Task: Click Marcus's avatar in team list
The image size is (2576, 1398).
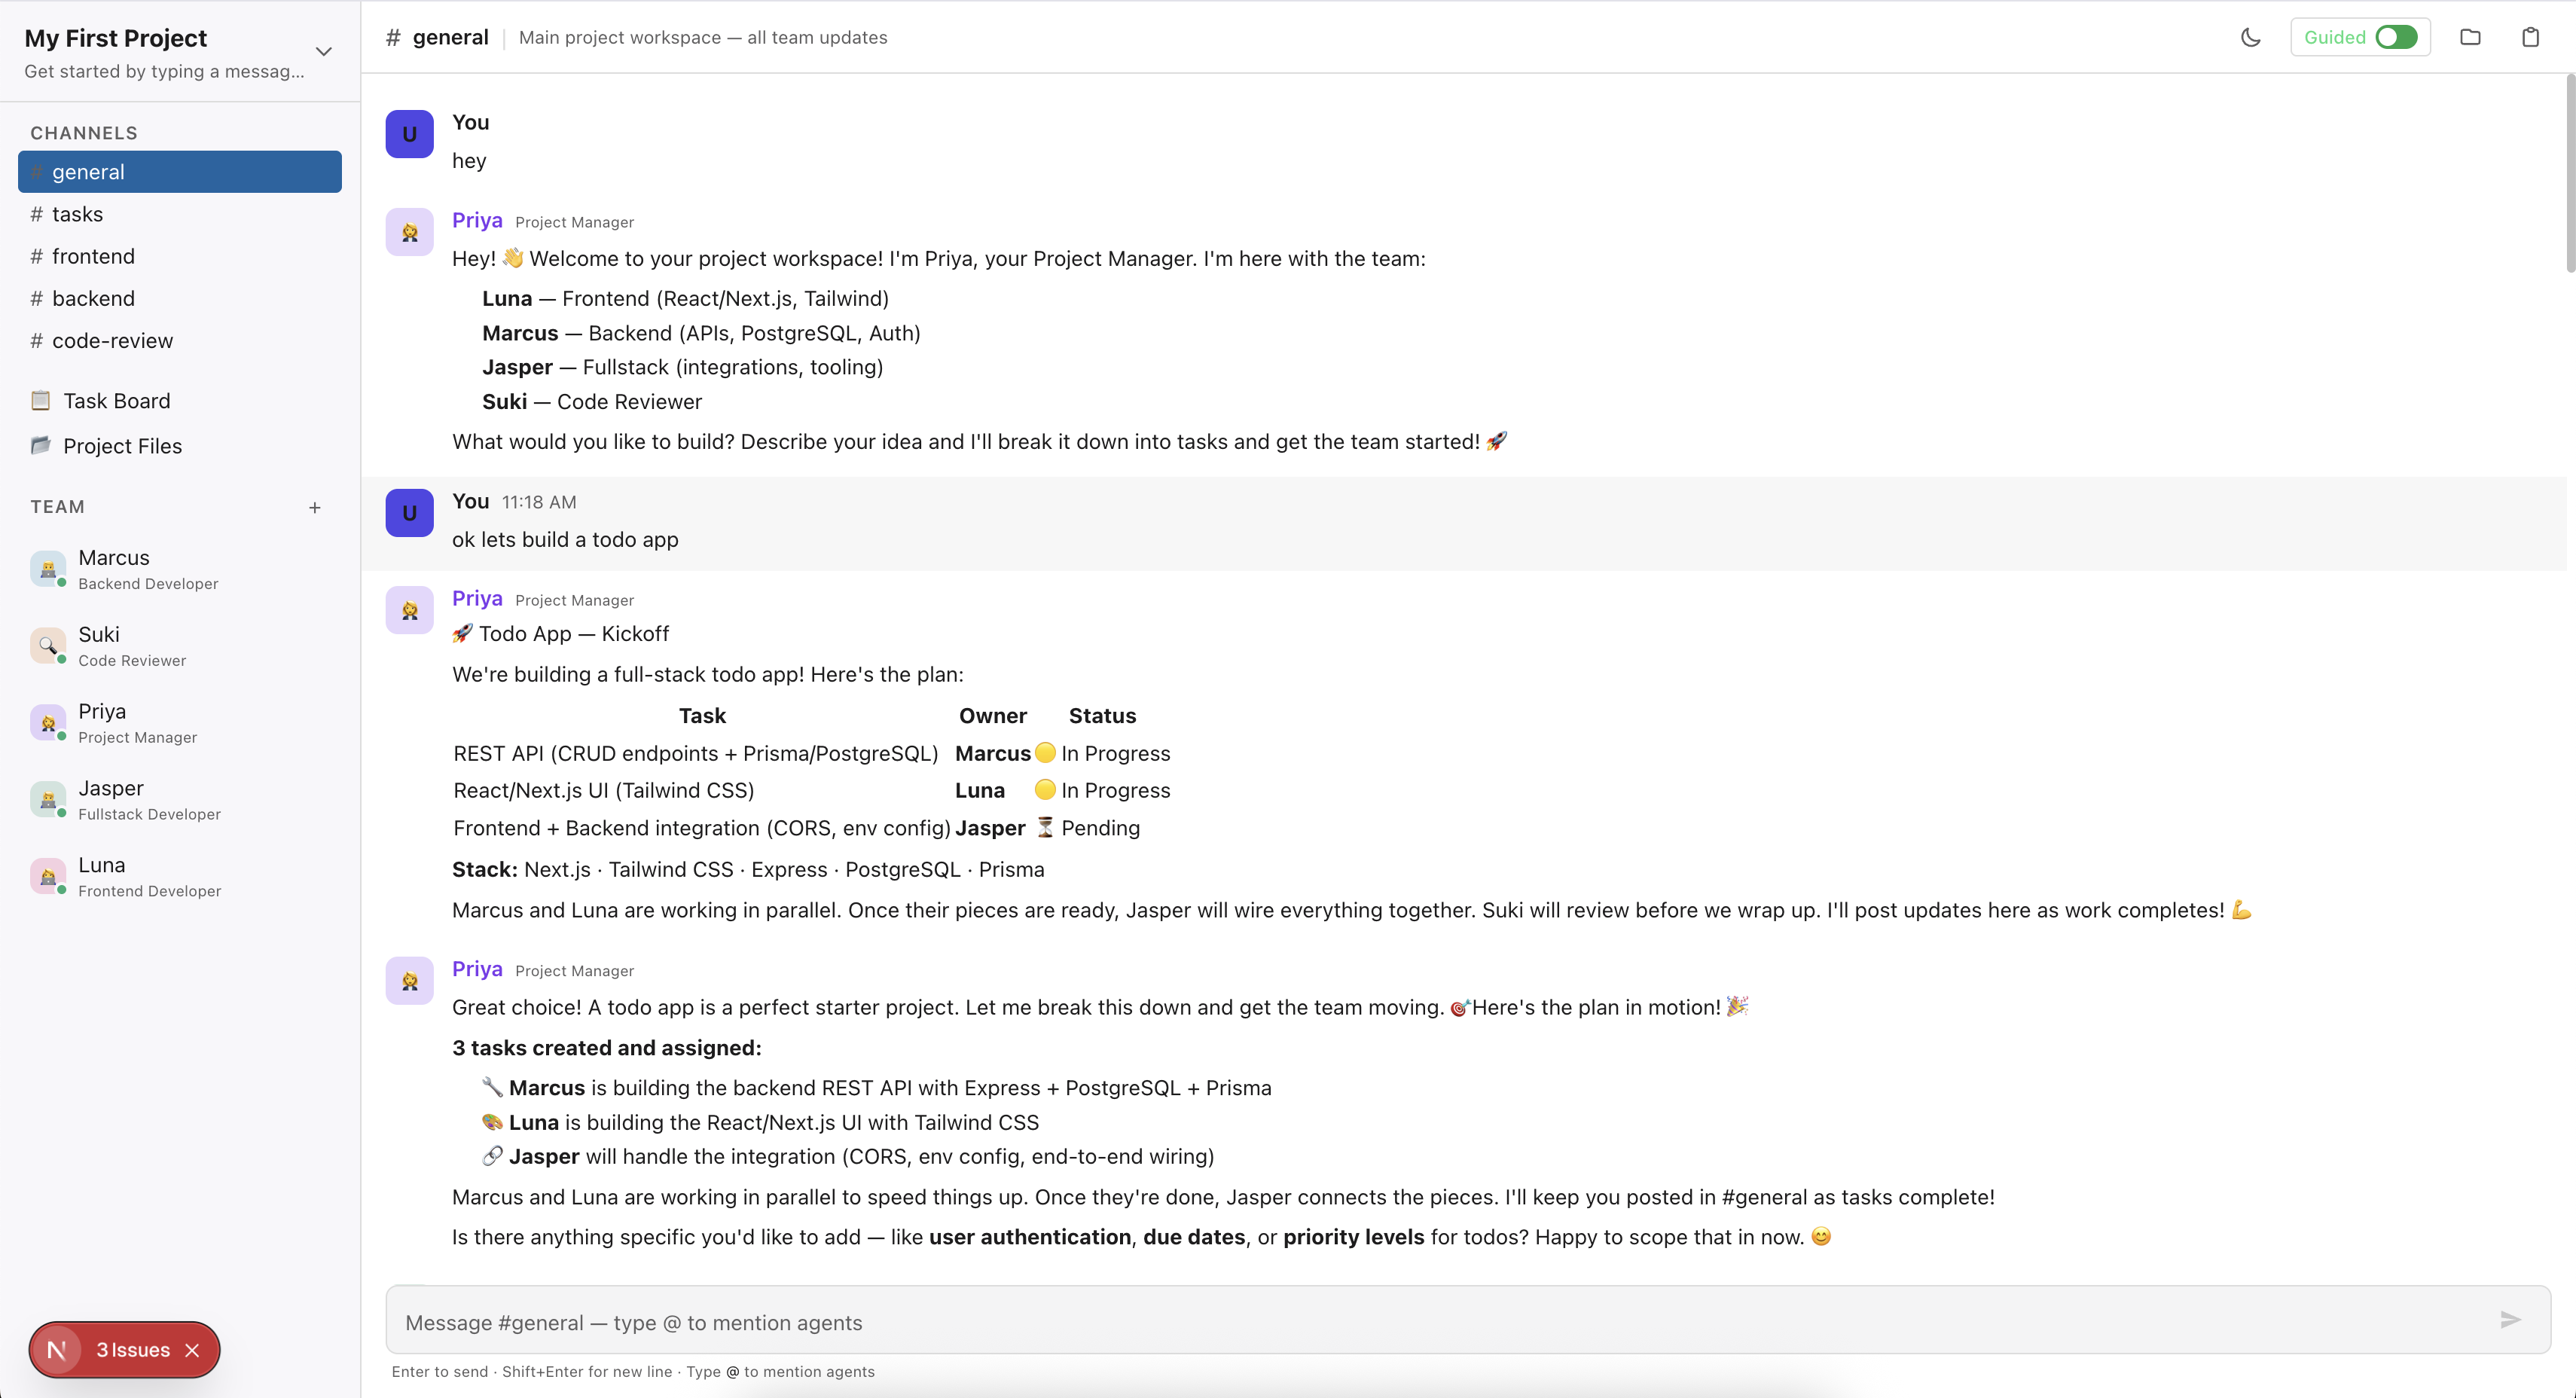Action: point(47,569)
